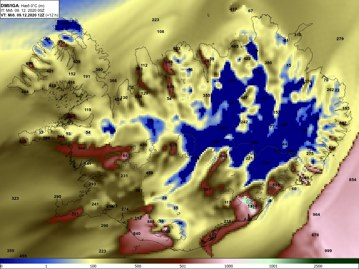Click the map value 509
359x269 pixels.
[46, 138]
